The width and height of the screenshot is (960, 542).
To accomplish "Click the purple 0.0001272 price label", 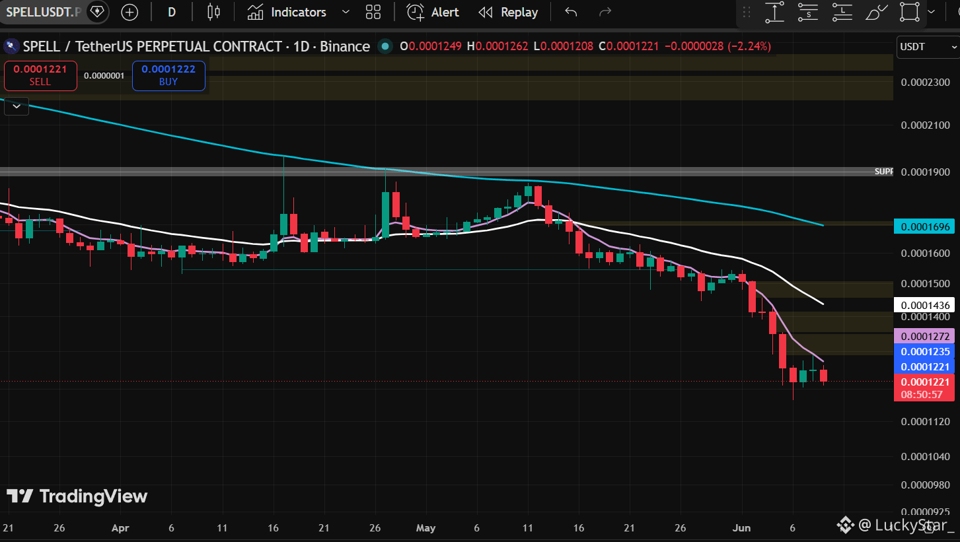I will tap(925, 335).
